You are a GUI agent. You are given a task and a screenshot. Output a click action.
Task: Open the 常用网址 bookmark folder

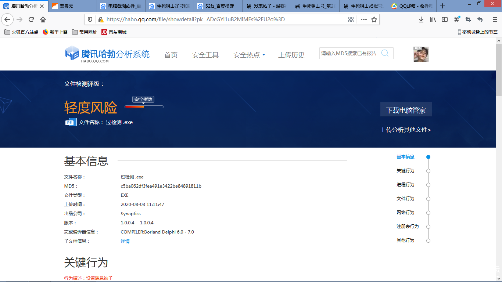(x=85, y=32)
